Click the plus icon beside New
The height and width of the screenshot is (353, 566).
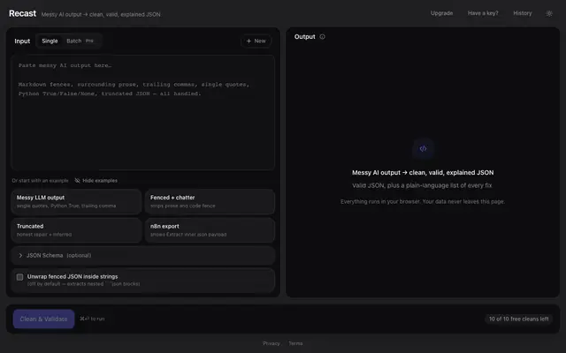click(x=249, y=41)
